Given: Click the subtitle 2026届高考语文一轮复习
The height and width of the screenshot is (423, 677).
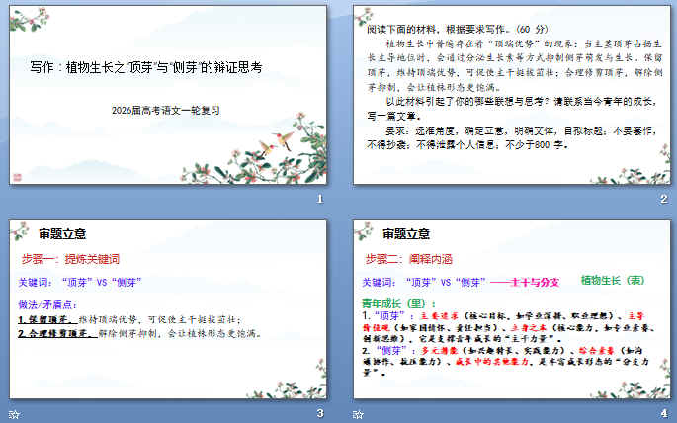Looking at the screenshot, I should click(x=165, y=110).
